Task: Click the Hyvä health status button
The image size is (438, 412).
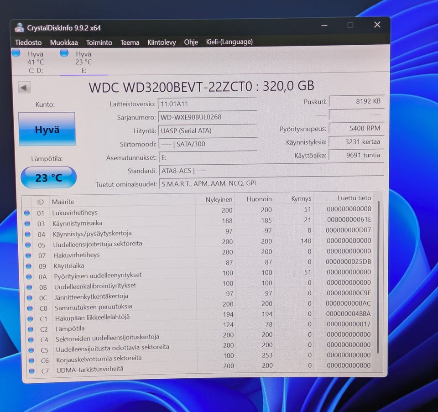Action: click(x=47, y=129)
